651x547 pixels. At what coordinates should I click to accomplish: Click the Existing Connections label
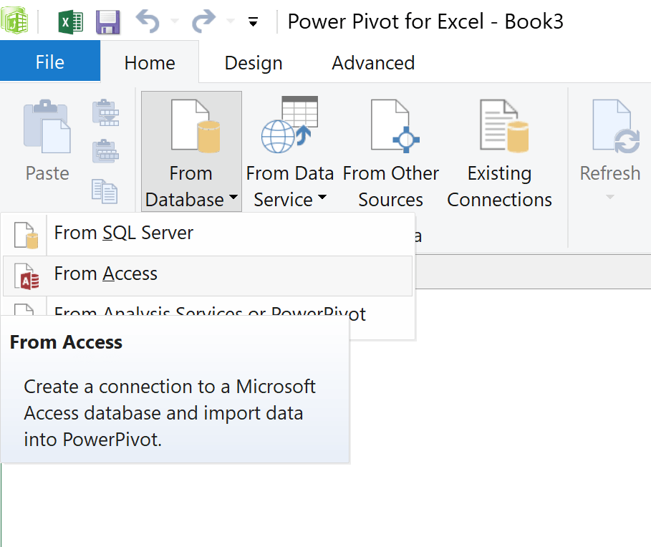(x=499, y=186)
